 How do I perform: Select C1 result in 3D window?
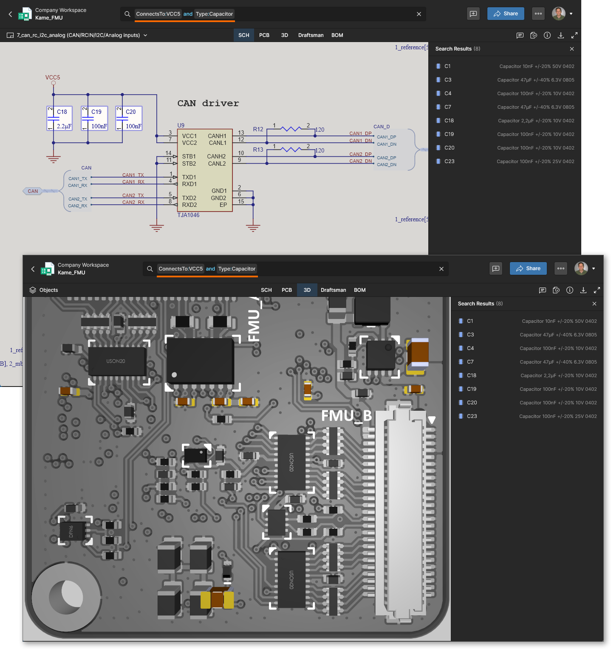click(x=527, y=321)
